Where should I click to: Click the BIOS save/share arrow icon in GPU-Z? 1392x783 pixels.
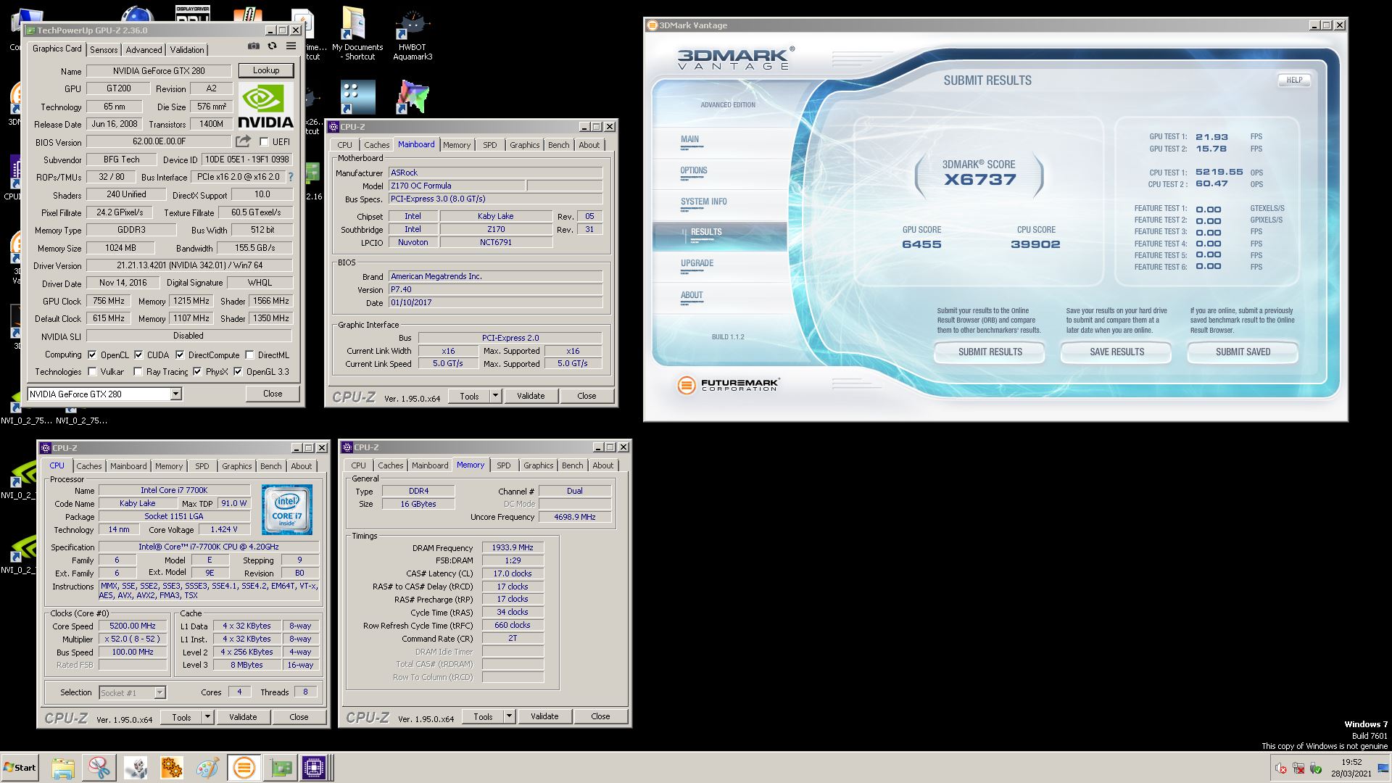244,141
